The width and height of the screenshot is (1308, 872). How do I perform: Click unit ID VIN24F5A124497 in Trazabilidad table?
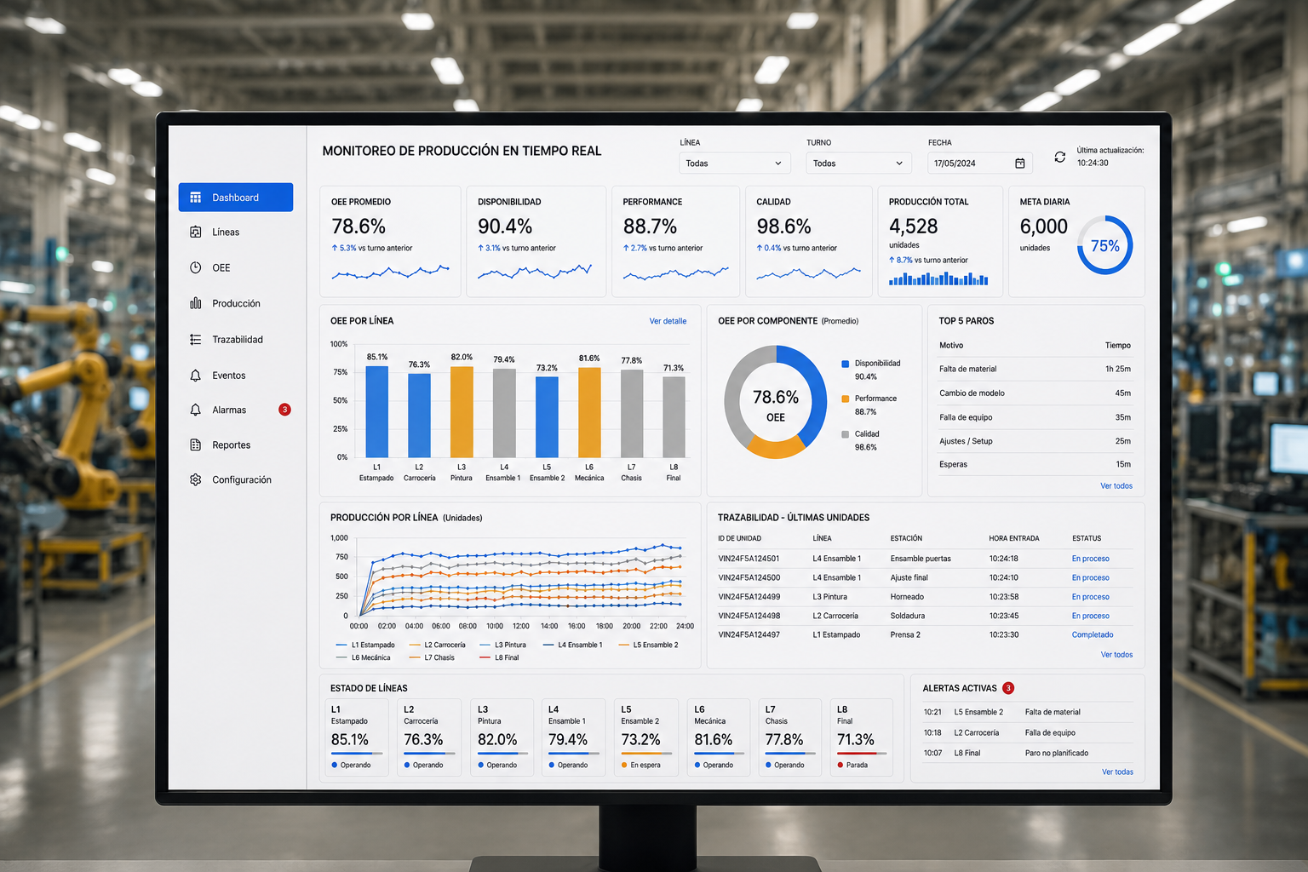click(749, 635)
